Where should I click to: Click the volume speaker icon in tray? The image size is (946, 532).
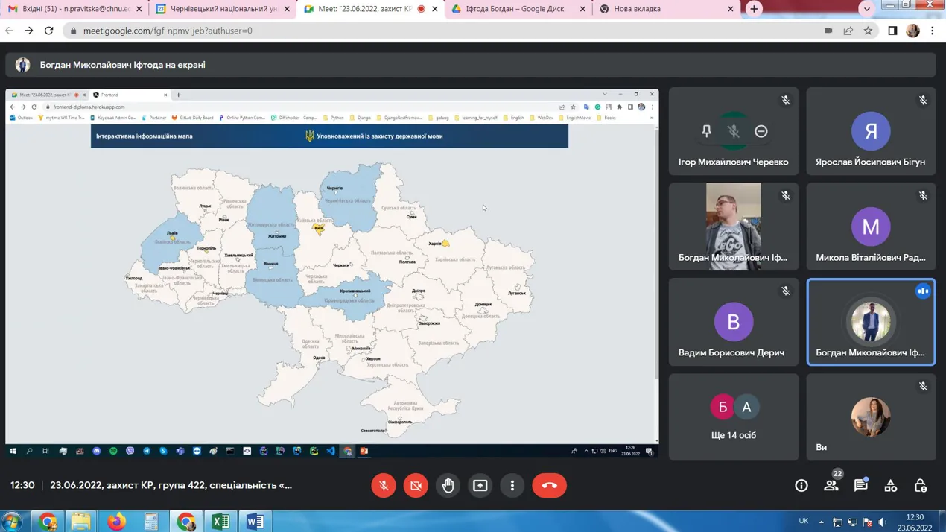(882, 522)
